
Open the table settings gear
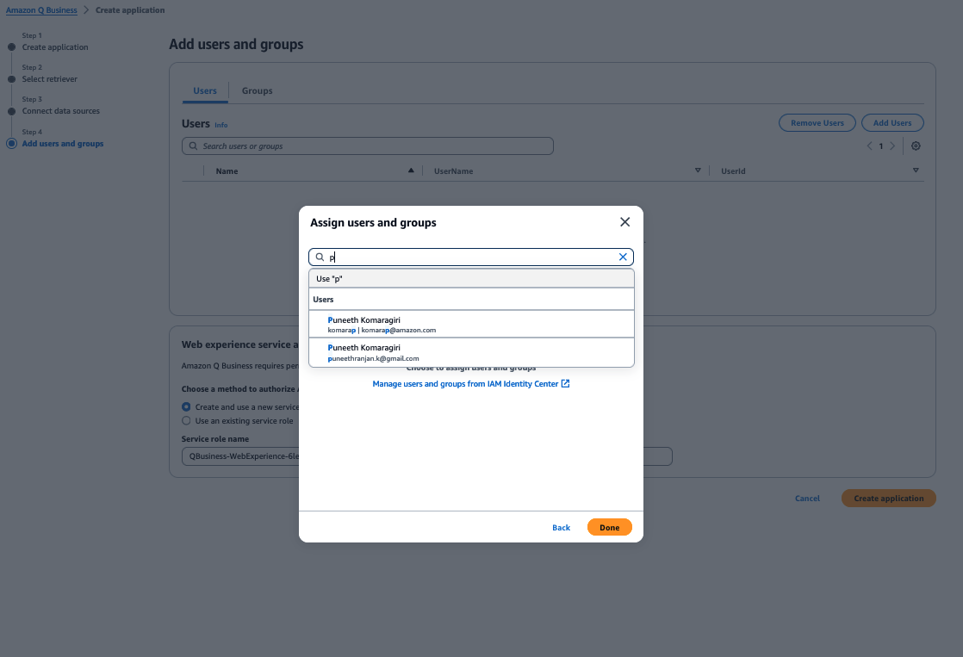915,146
